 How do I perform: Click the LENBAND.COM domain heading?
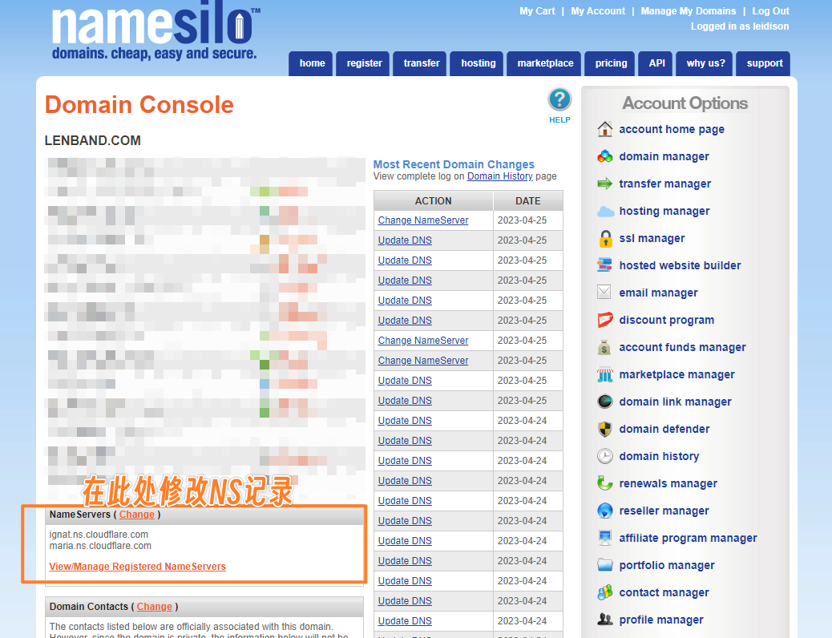point(93,140)
